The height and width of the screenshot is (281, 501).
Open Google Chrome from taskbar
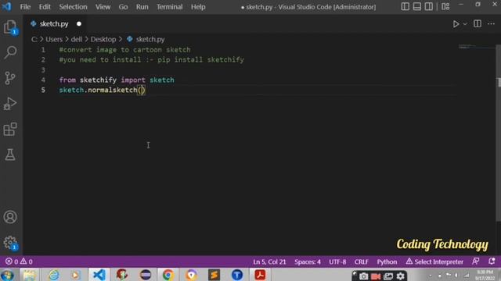pos(168,275)
